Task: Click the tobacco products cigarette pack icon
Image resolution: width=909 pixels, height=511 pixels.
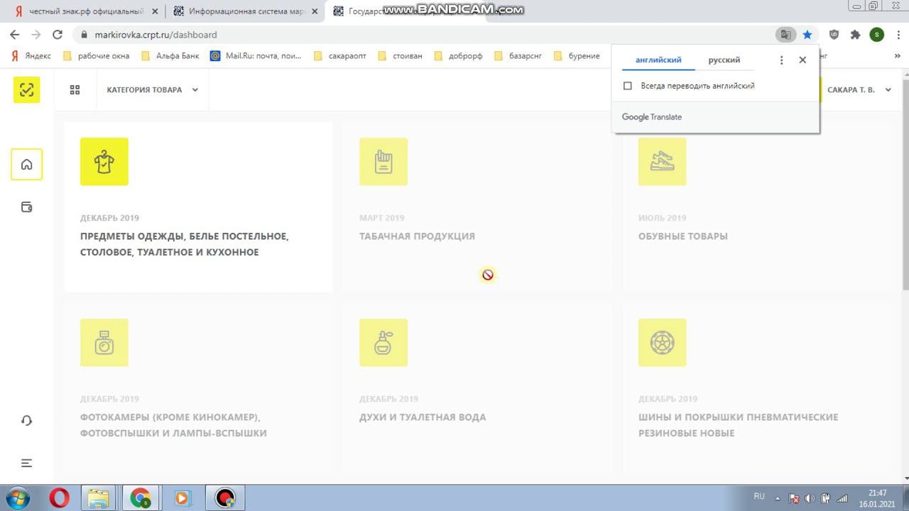Action: click(x=383, y=162)
